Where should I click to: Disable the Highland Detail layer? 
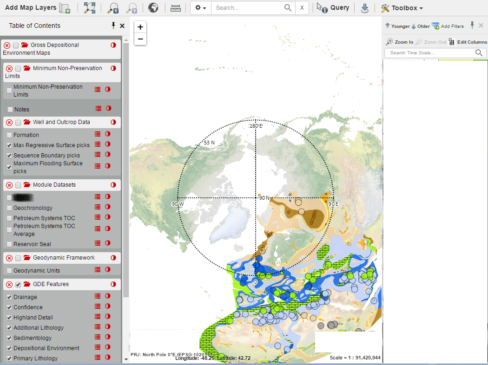(x=9, y=318)
